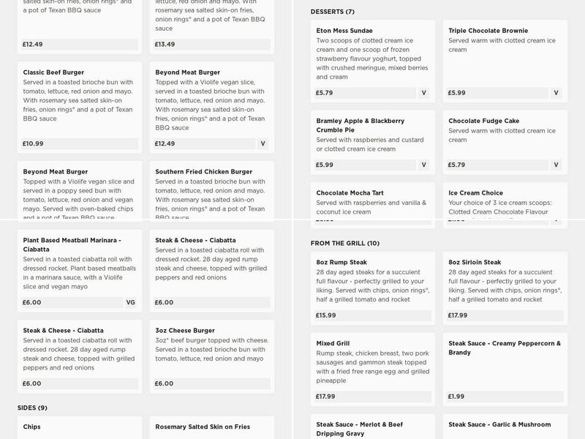
Task: Toggle the SIDES (9) section heading
Action: [32, 408]
